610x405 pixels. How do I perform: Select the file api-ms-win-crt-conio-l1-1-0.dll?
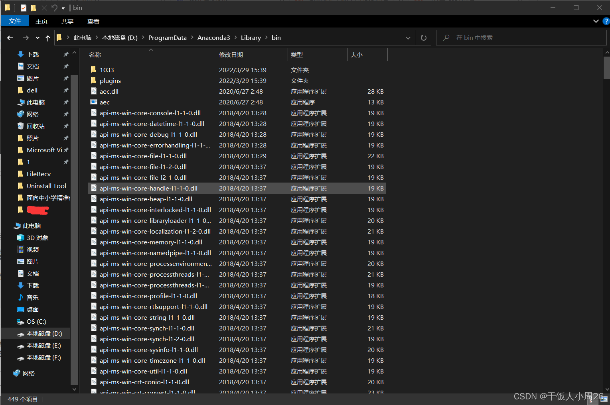pyautogui.click(x=237, y=382)
